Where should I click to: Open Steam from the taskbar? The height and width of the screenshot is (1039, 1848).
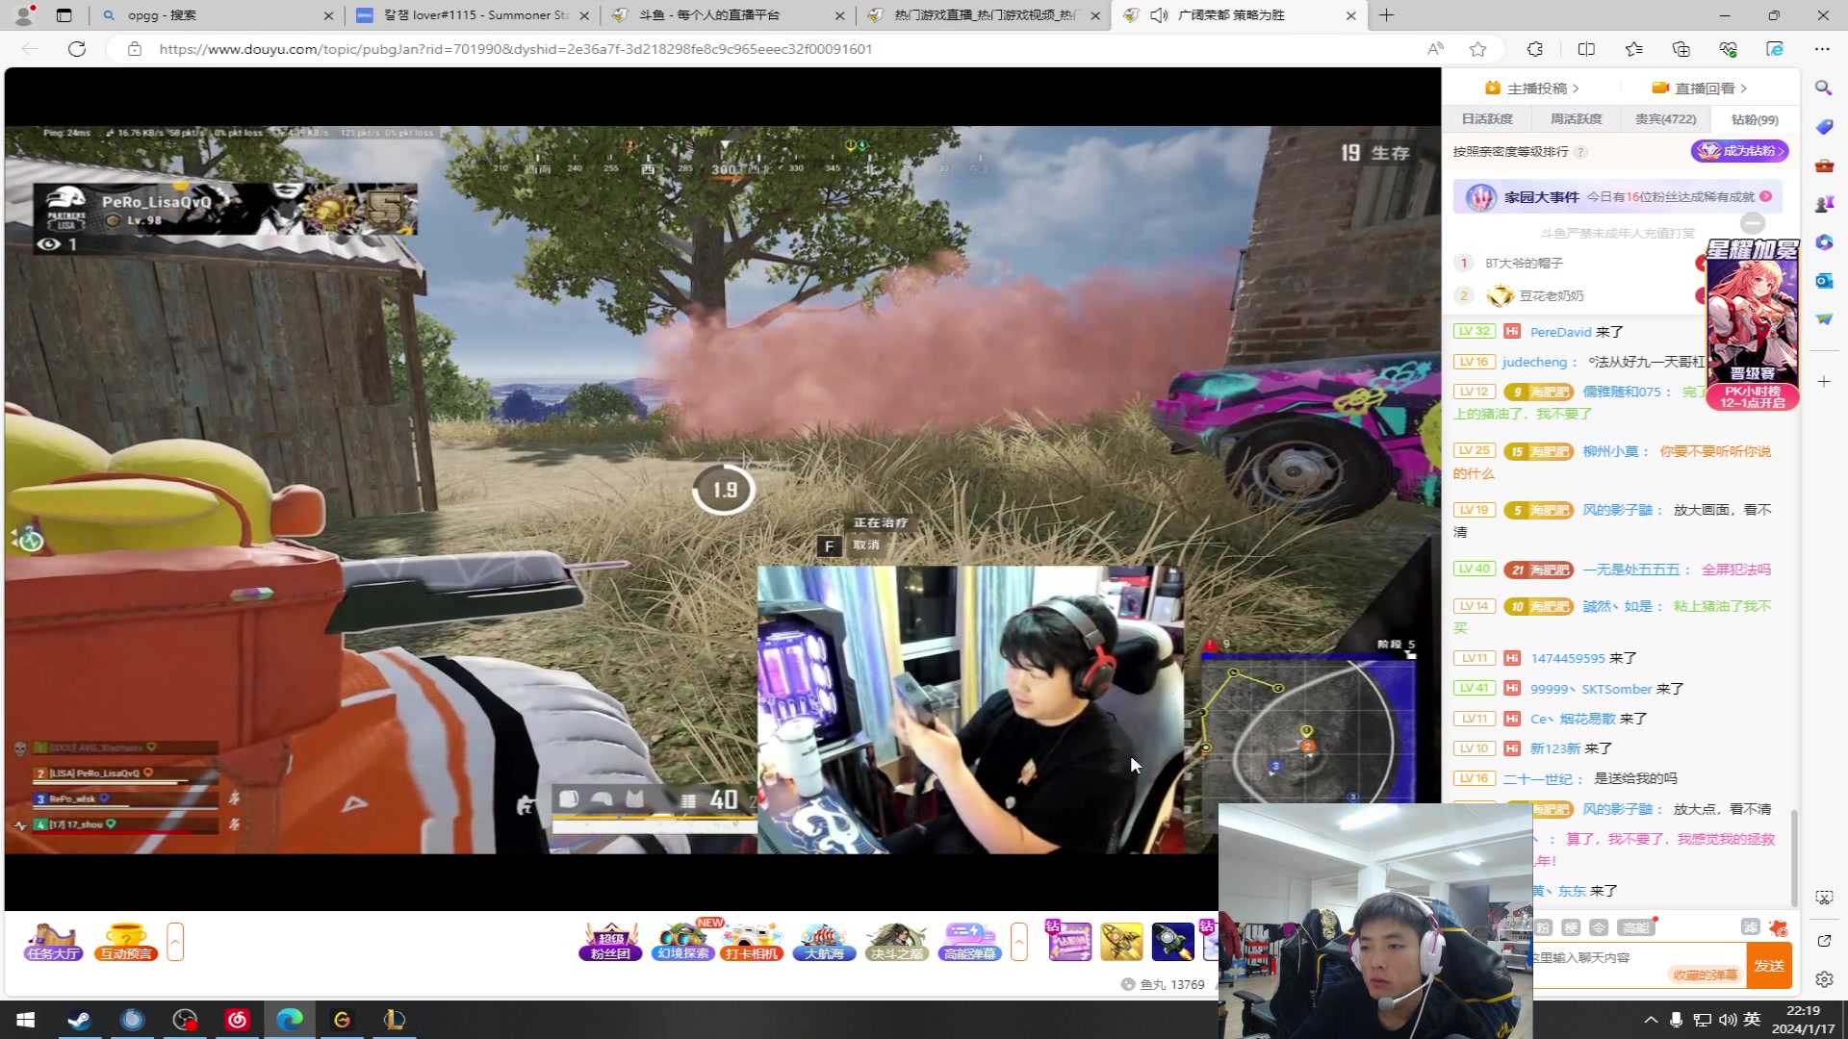pos(80,1020)
